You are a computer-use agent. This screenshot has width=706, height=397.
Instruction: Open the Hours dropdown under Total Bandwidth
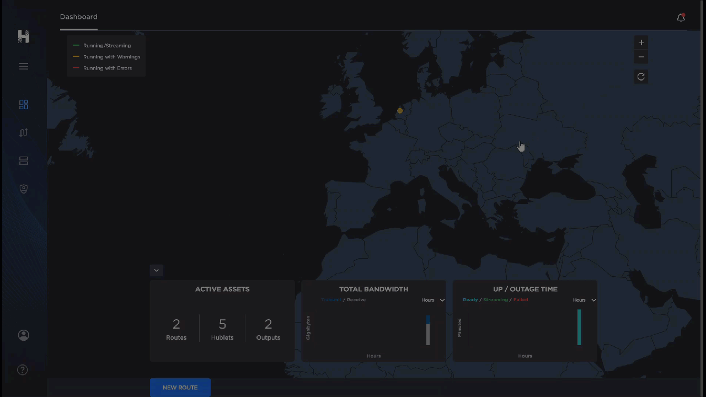tap(434, 299)
